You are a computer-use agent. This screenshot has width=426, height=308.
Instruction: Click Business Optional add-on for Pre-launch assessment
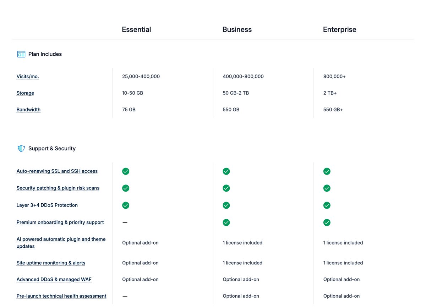tap(241, 296)
